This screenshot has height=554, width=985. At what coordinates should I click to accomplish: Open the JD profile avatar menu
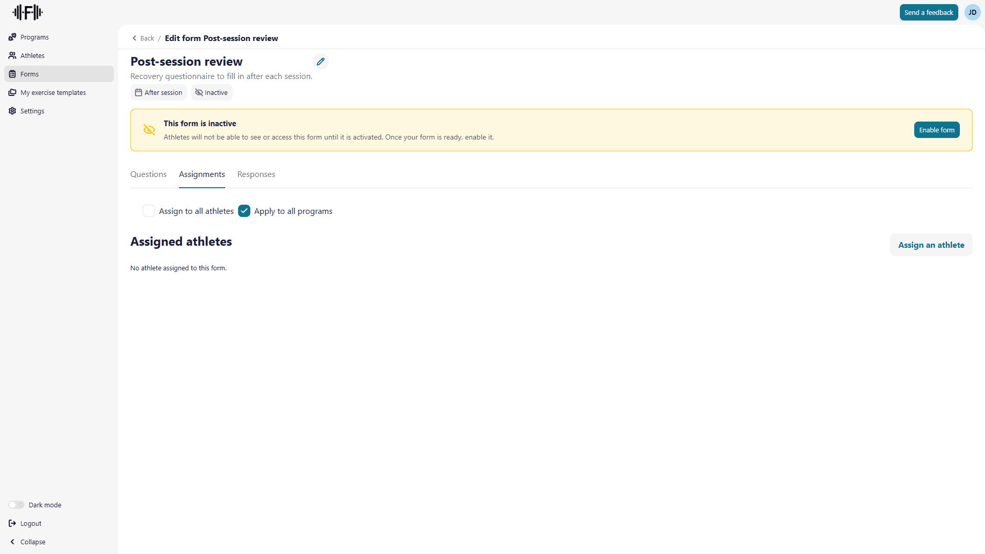pyautogui.click(x=972, y=12)
